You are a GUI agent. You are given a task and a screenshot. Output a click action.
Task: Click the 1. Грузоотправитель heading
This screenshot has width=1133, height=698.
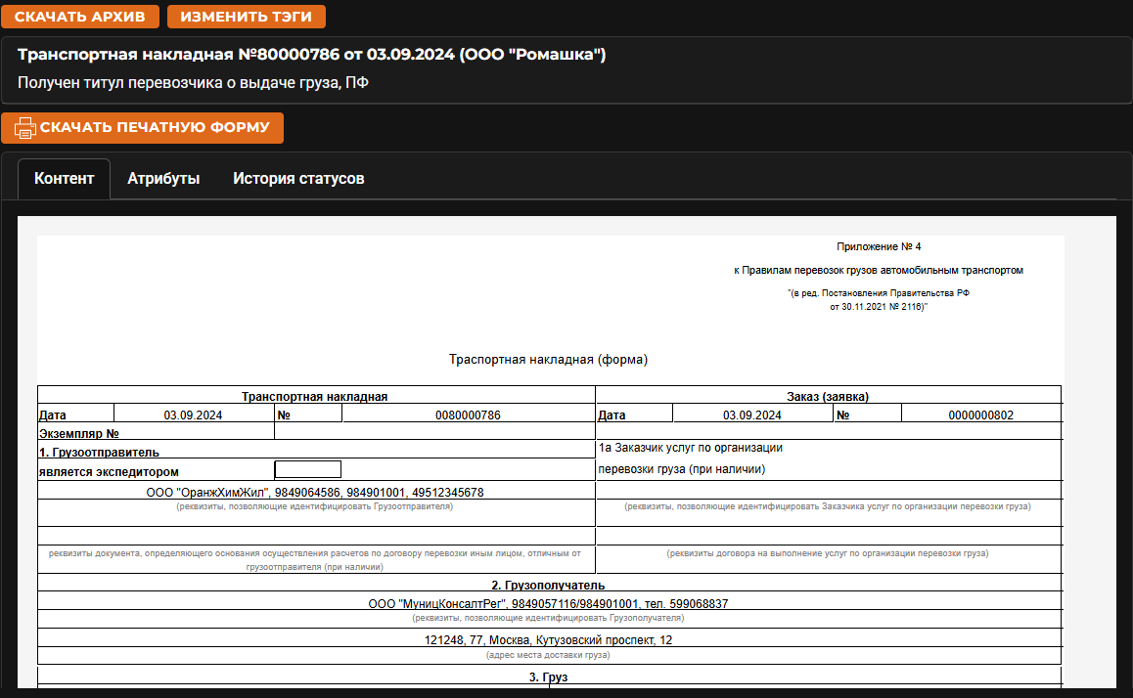click(99, 452)
